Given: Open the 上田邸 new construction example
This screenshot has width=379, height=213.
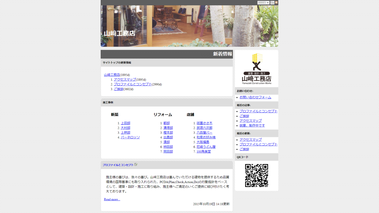Looking at the screenshot, I should pyautogui.click(x=126, y=123).
